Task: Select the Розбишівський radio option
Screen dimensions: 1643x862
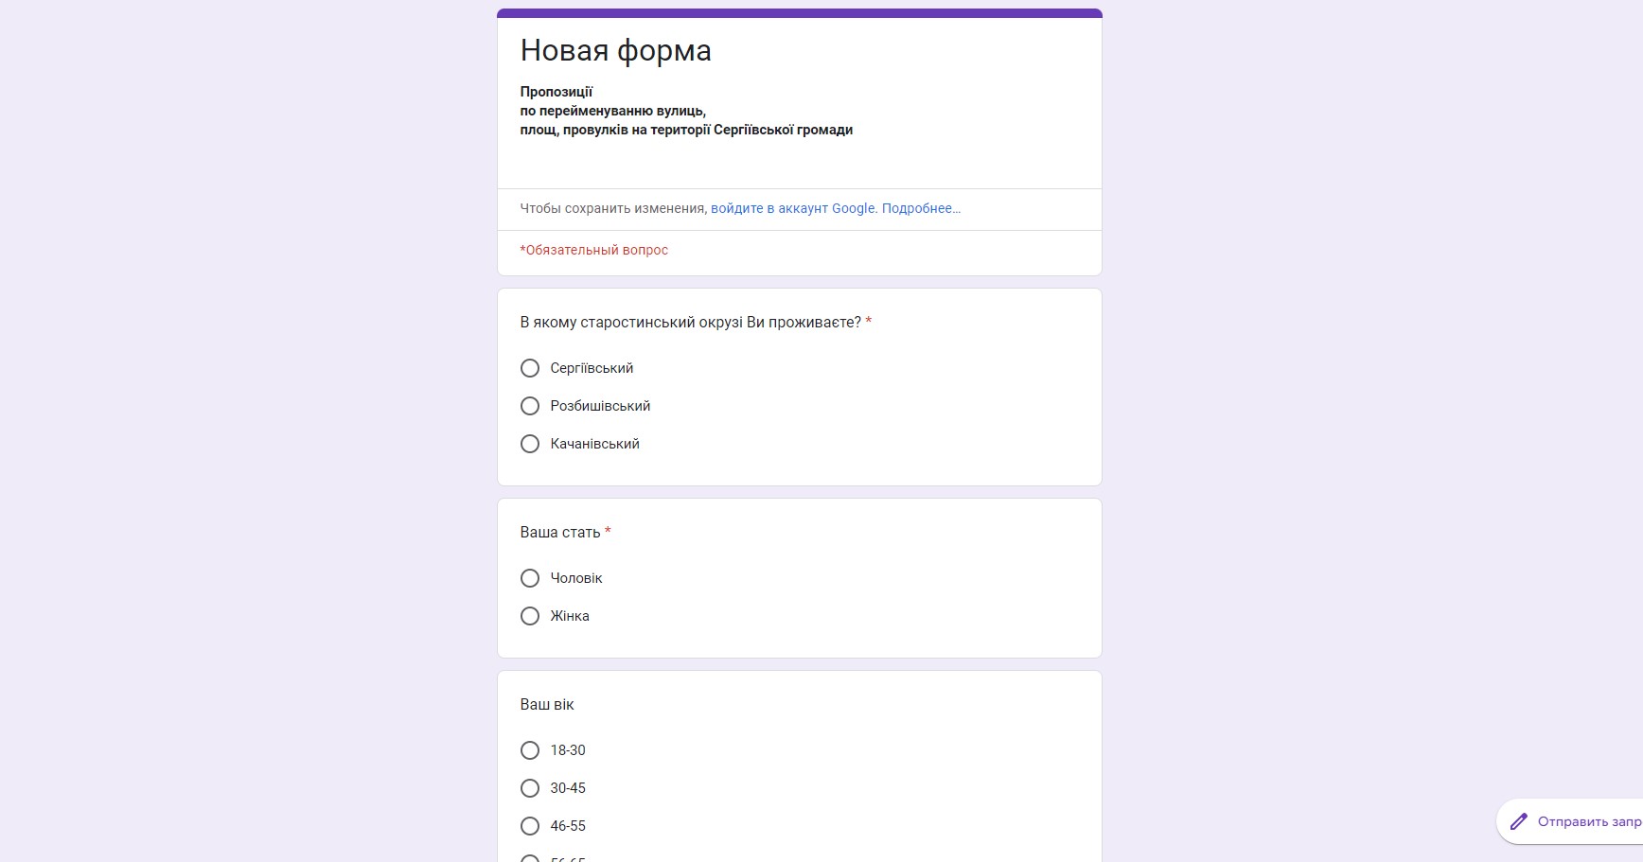Action: tap(530, 406)
